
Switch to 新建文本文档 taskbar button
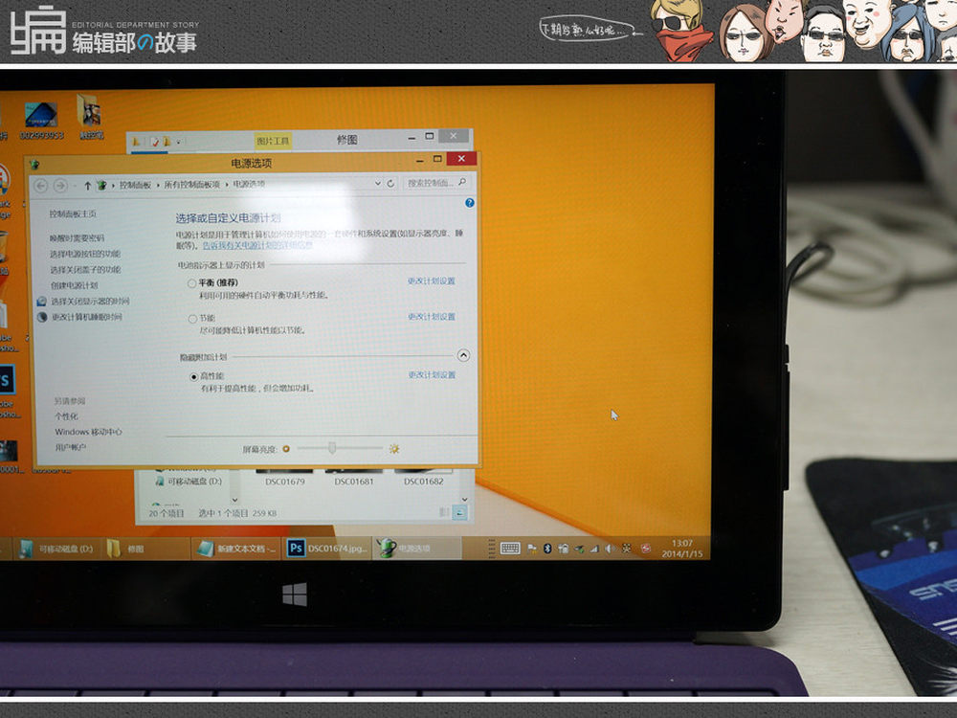tap(236, 549)
